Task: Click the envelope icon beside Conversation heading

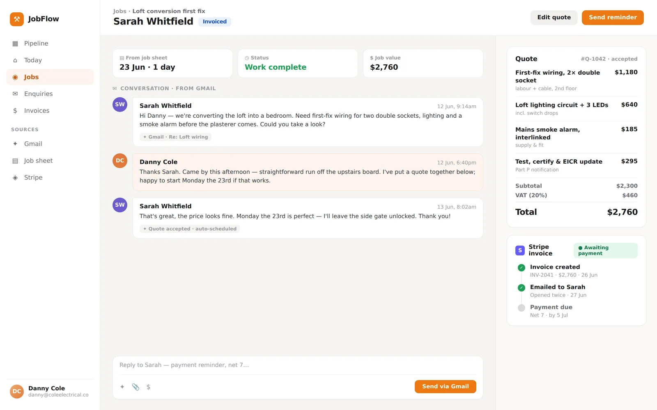Action: [x=115, y=89]
